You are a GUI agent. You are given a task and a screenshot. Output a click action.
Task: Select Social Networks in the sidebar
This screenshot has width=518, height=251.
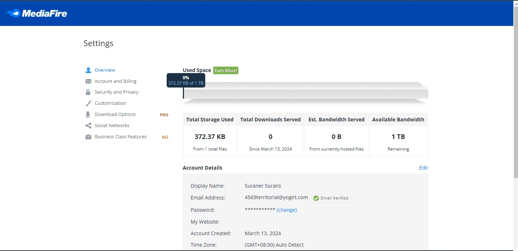pos(112,126)
